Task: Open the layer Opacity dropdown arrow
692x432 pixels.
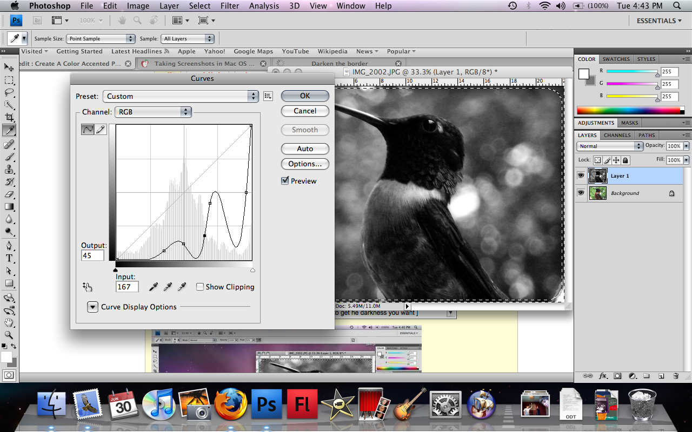Action: pyautogui.click(x=687, y=146)
